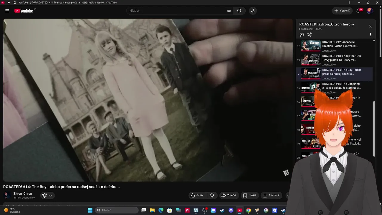Open YouTube notifications bell
Image resolution: width=382 pixels, height=215 pixels.
click(x=358, y=11)
